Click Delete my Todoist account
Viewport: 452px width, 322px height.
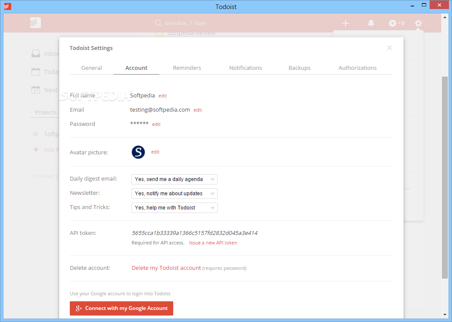click(x=166, y=268)
